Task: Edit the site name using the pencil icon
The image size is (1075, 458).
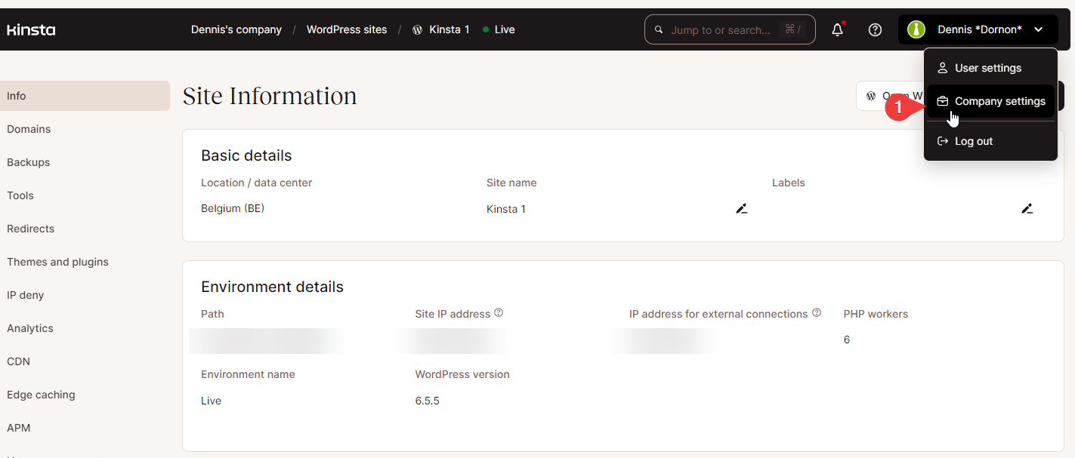Action: pyautogui.click(x=742, y=208)
